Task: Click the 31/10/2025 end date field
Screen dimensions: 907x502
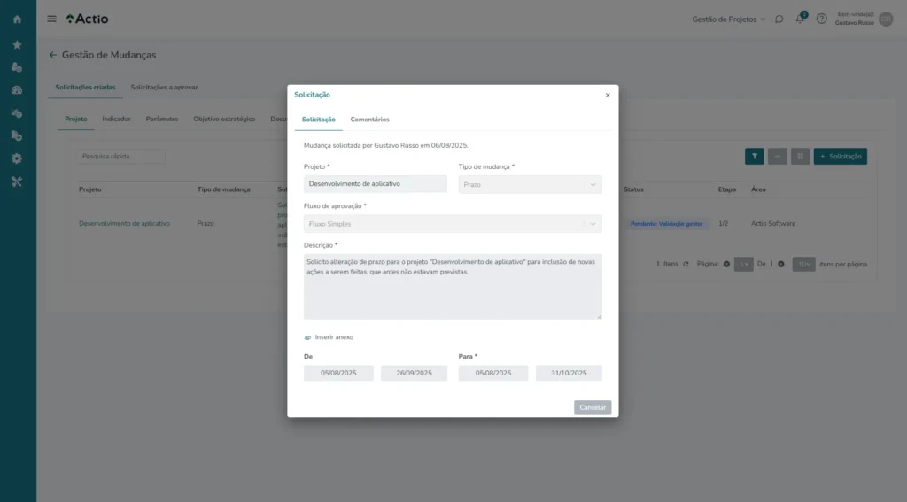Action: (569, 373)
